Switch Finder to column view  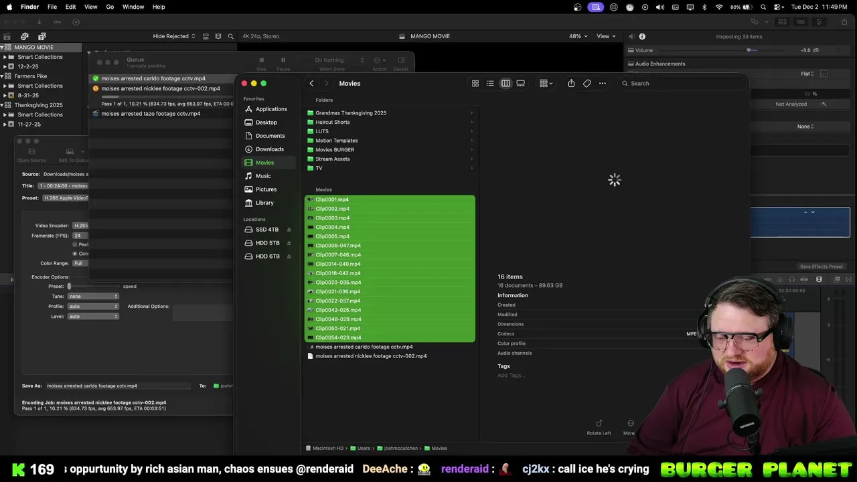(505, 84)
